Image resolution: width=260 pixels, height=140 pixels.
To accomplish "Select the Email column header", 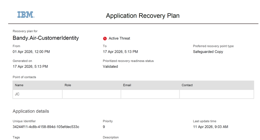I will coord(127,85).
